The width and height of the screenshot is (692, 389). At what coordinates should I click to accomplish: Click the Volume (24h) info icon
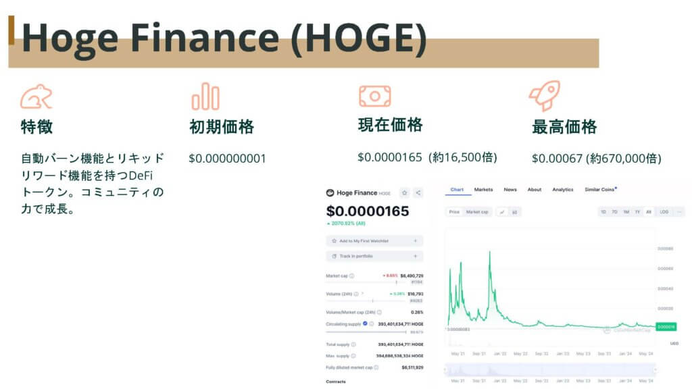click(x=355, y=294)
